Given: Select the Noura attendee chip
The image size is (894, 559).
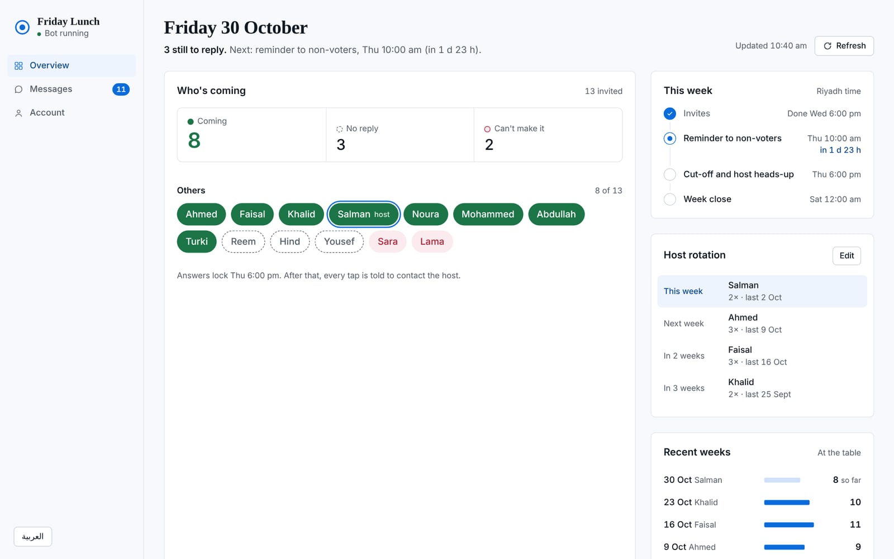Looking at the screenshot, I should 425,214.
